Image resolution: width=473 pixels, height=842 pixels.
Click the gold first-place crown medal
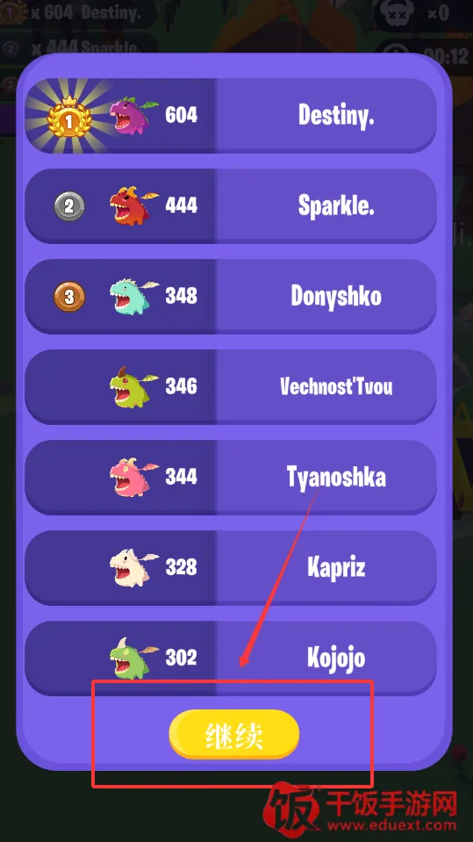[x=68, y=116]
